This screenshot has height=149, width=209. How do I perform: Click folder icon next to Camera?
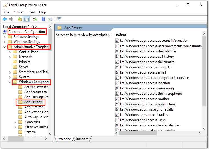(x=20, y=132)
